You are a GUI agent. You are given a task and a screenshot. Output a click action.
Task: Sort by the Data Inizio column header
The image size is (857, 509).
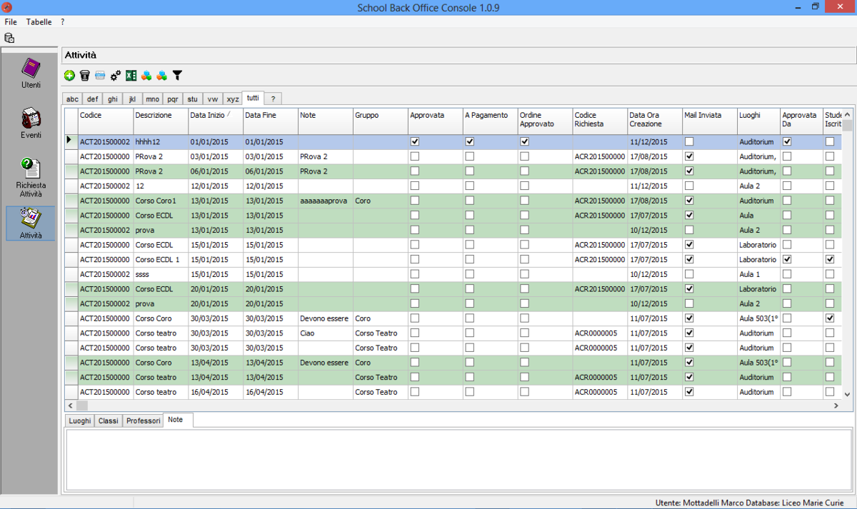pyautogui.click(x=216, y=120)
